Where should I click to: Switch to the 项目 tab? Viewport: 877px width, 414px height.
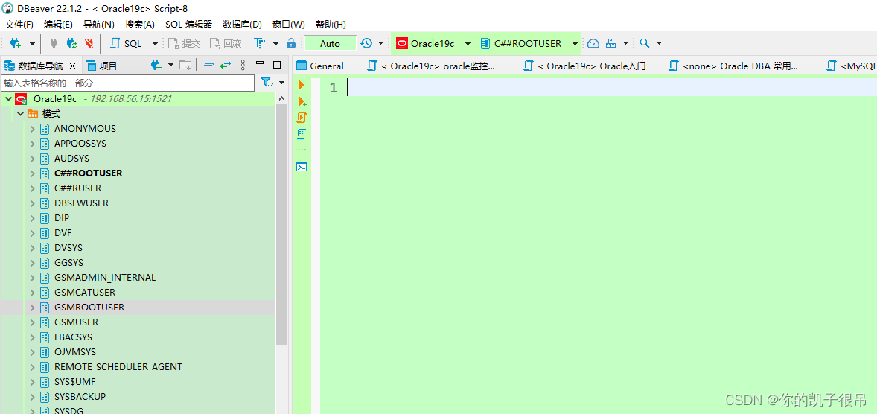pos(102,66)
